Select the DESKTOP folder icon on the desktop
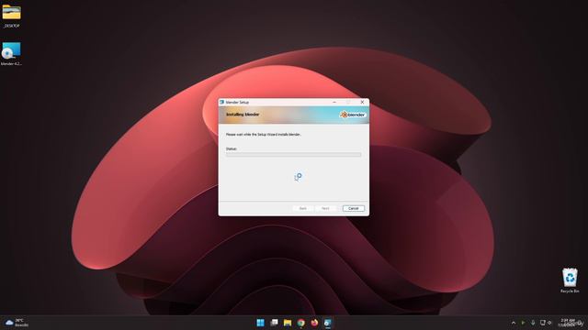This screenshot has height=330, width=588. click(x=12, y=16)
